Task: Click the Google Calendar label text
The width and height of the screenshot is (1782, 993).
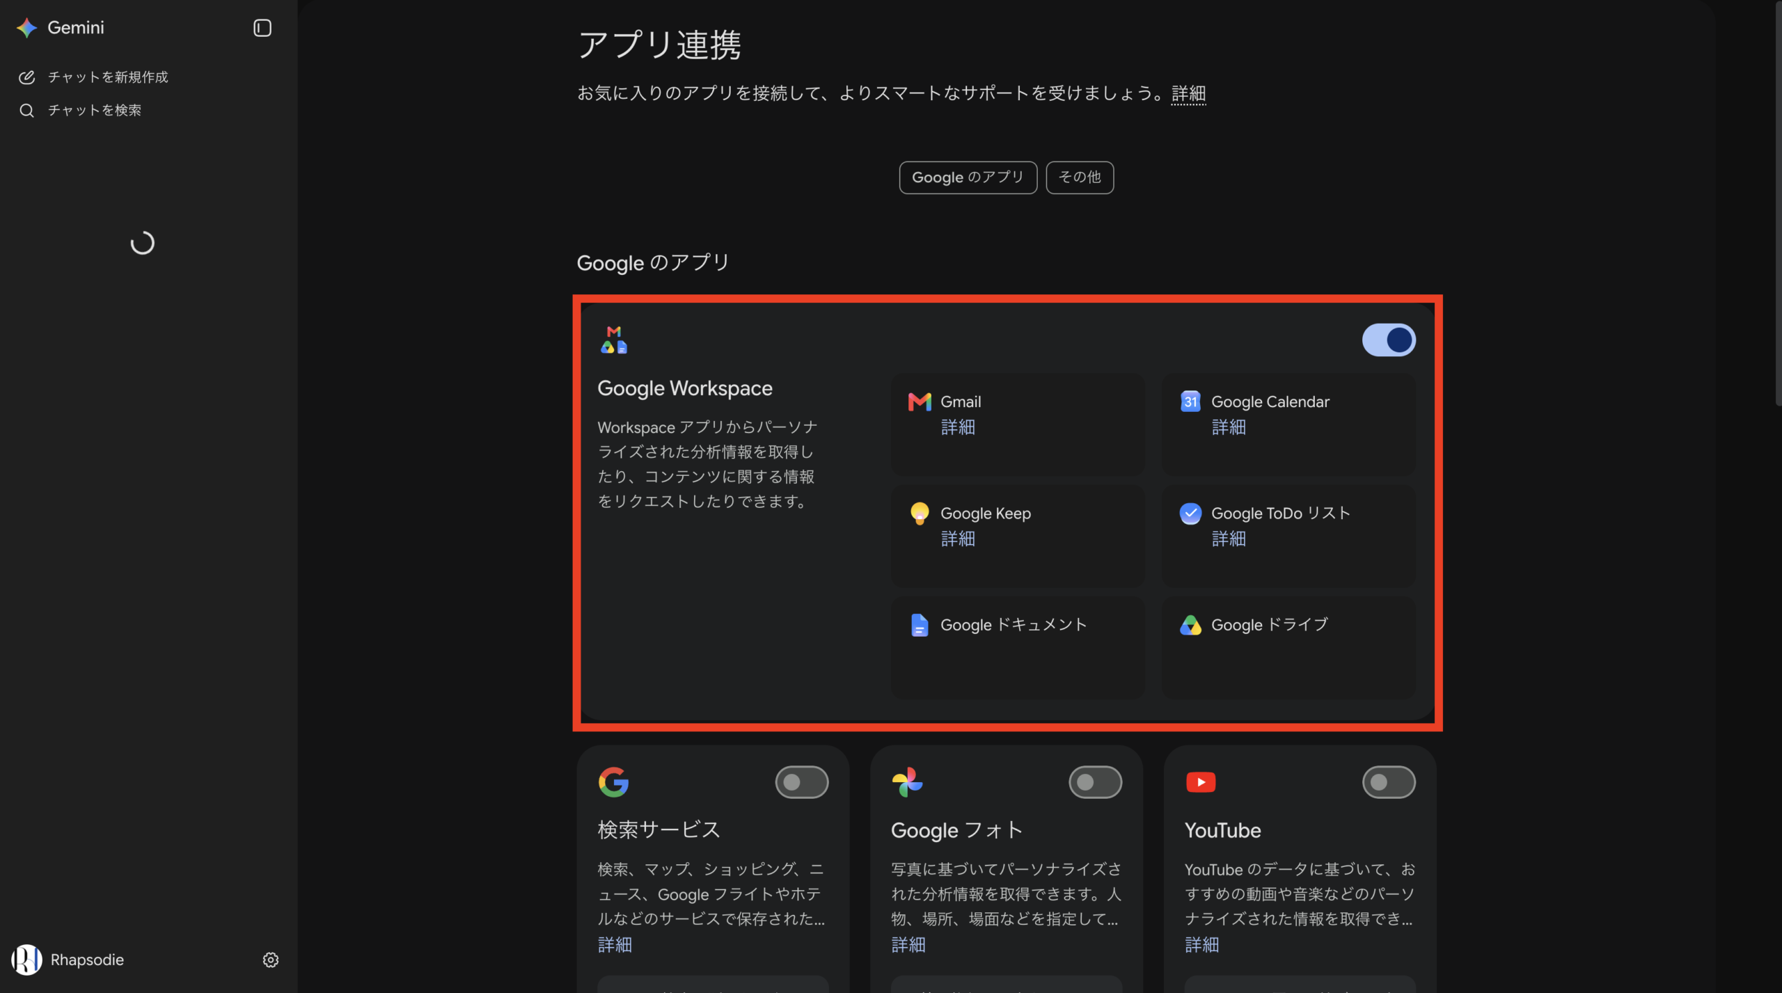Action: (1270, 402)
